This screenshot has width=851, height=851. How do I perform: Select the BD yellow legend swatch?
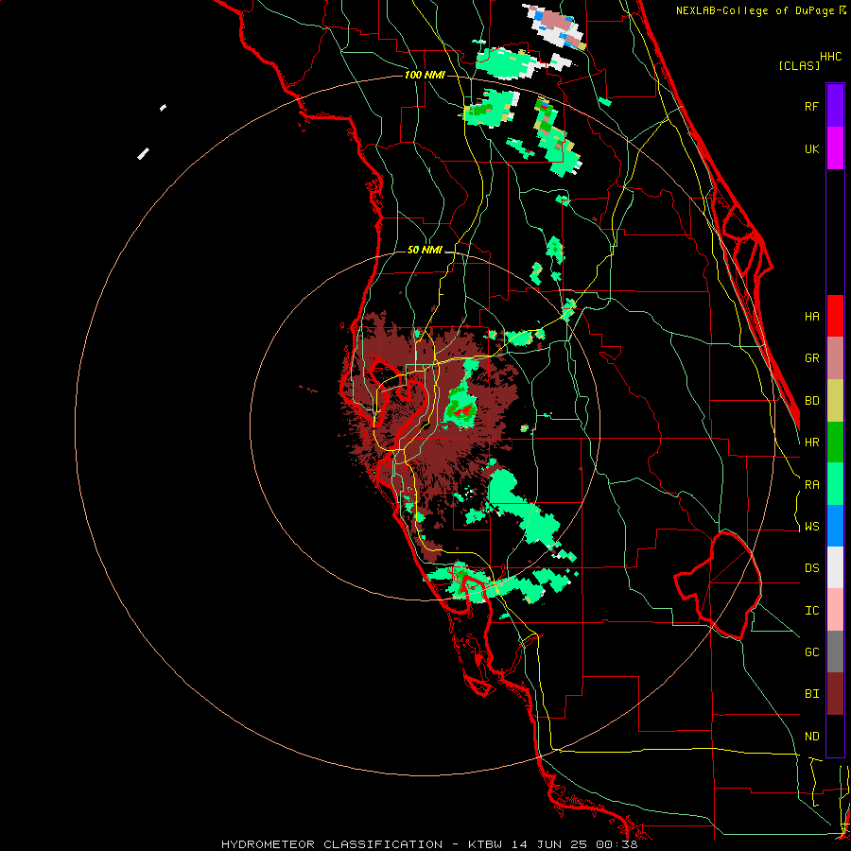pos(835,401)
